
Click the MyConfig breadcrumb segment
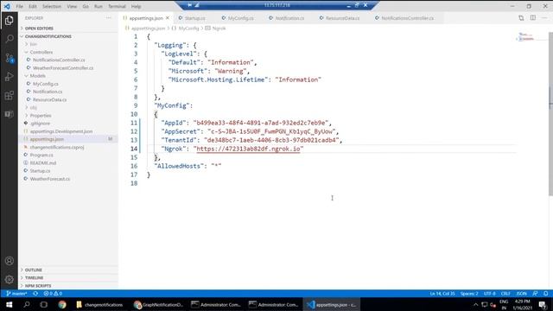[188, 29]
